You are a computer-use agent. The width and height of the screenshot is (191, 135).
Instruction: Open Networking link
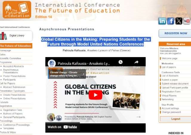coord(167,99)
